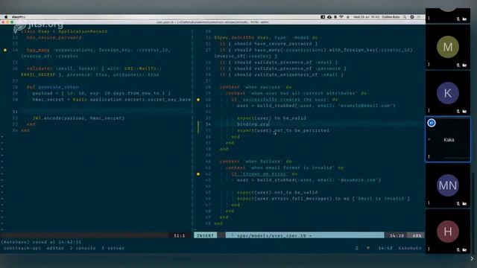Click the Spotlight search magnifier icon

[x=405, y=17]
